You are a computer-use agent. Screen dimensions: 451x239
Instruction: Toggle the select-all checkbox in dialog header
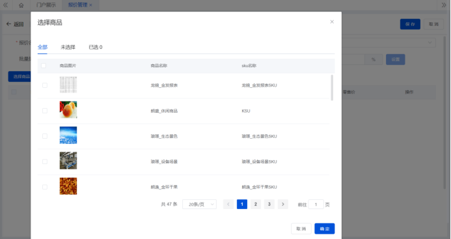[x=44, y=66]
